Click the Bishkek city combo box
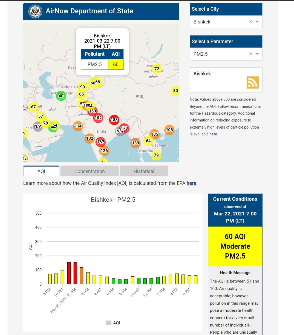This screenshot has width=294, height=335. pyautogui.click(x=219, y=22)
